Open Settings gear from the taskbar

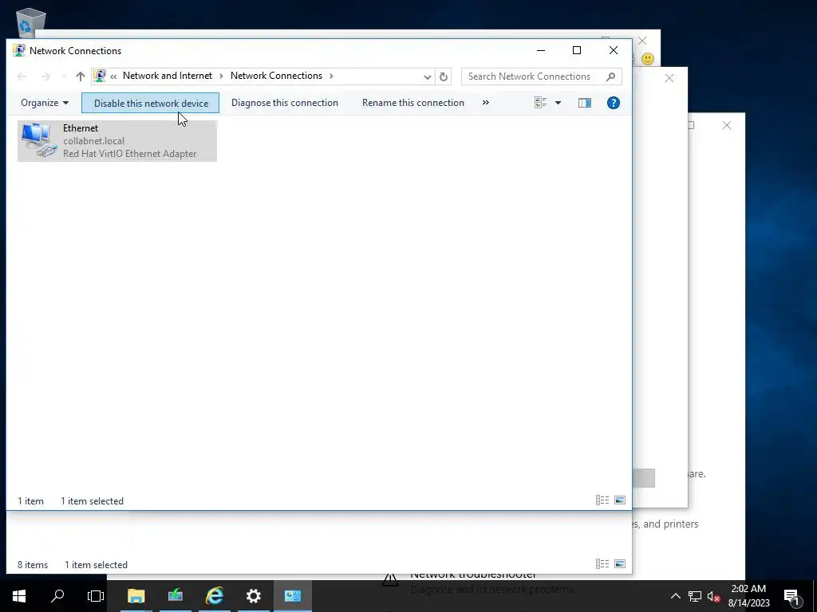click(253, 596)
